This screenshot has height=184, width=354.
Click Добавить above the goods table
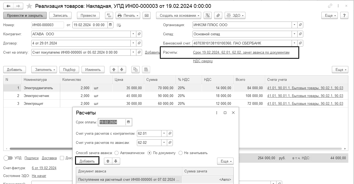tap(15, 70)
